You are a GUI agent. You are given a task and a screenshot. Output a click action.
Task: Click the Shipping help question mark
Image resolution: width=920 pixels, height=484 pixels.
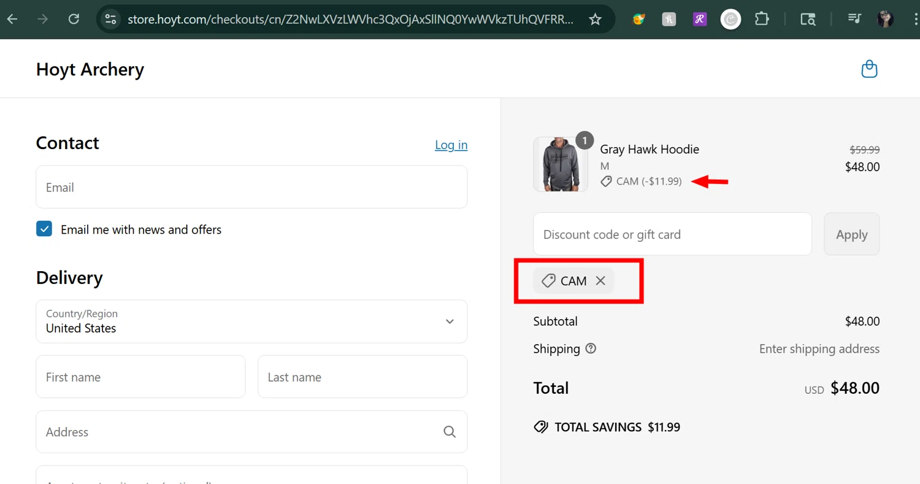(591, 348)
